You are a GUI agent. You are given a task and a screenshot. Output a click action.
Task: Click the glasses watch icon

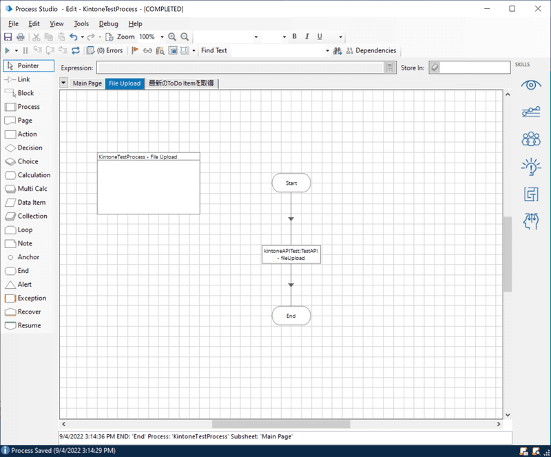(x=147, y=50)
